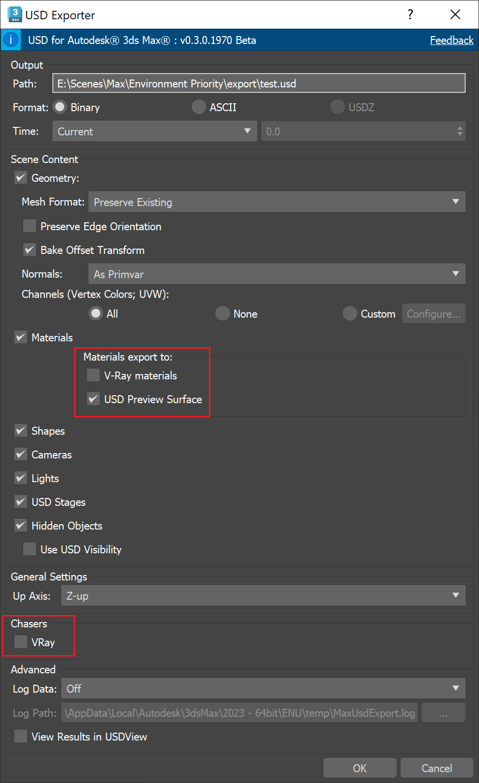Open the Up Axis dropdown

(x=263, y=596)
